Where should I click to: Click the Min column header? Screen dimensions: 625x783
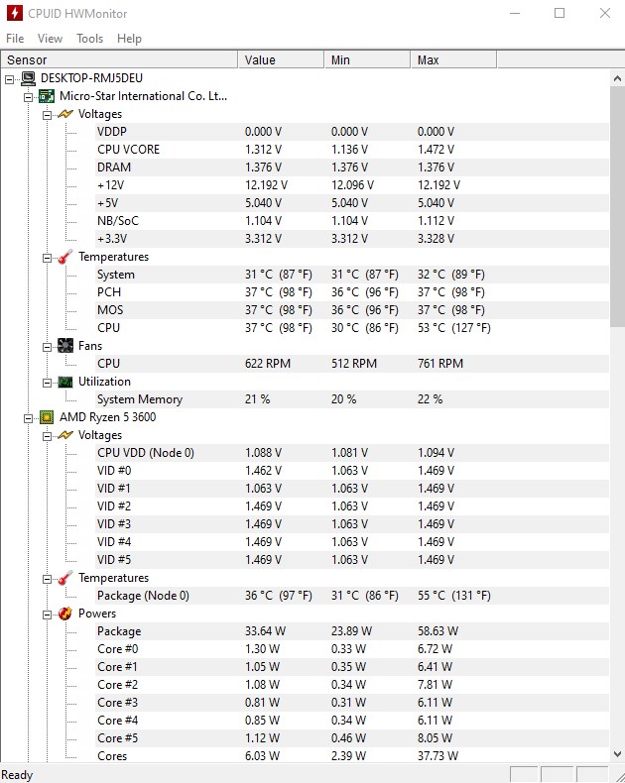click(367, 59)
